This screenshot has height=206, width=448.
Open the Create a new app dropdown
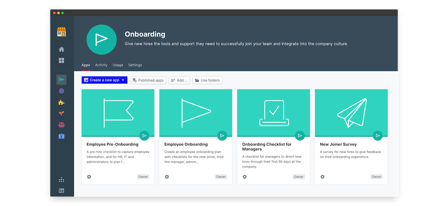point(105,80)
